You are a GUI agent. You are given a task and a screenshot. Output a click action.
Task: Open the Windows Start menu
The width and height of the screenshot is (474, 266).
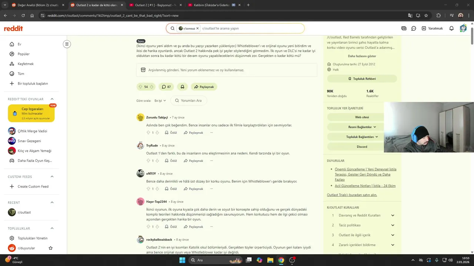(182, 260)
